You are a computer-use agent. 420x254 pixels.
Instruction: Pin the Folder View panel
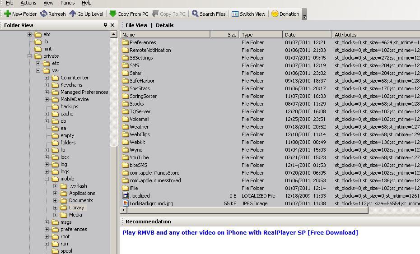(x=106, y=25)
